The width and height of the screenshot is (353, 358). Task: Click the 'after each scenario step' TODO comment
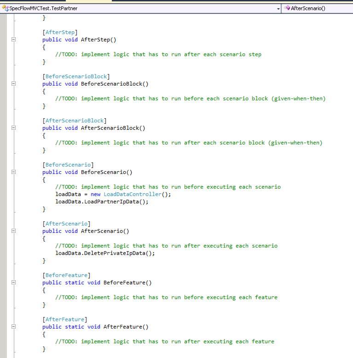coord(158,54)
